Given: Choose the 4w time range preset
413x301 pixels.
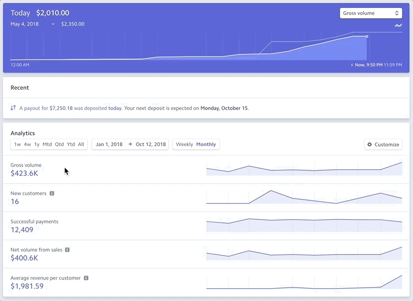Looking at the screenshot, I should click(27, 145).
